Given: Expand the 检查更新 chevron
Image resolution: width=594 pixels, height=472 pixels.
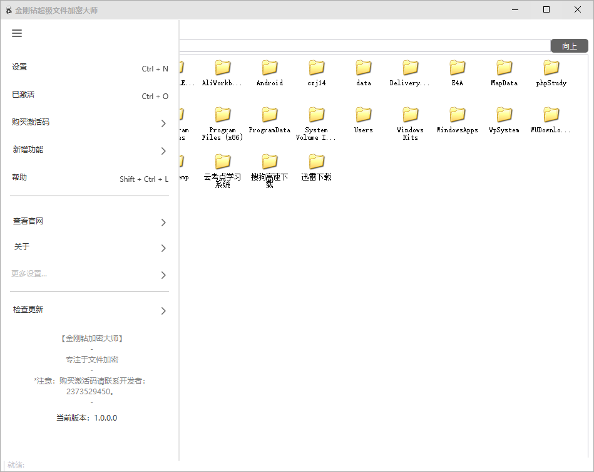Looking at the screenshot, I should [x=163, y=311].
